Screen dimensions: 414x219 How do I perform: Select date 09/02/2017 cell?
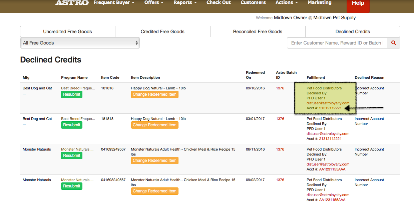coord(255,180)
